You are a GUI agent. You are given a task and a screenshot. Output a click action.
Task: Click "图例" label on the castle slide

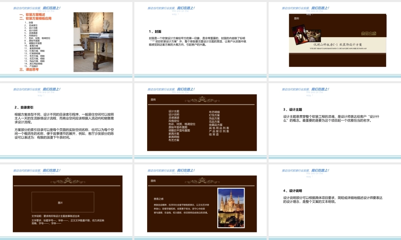153,180
